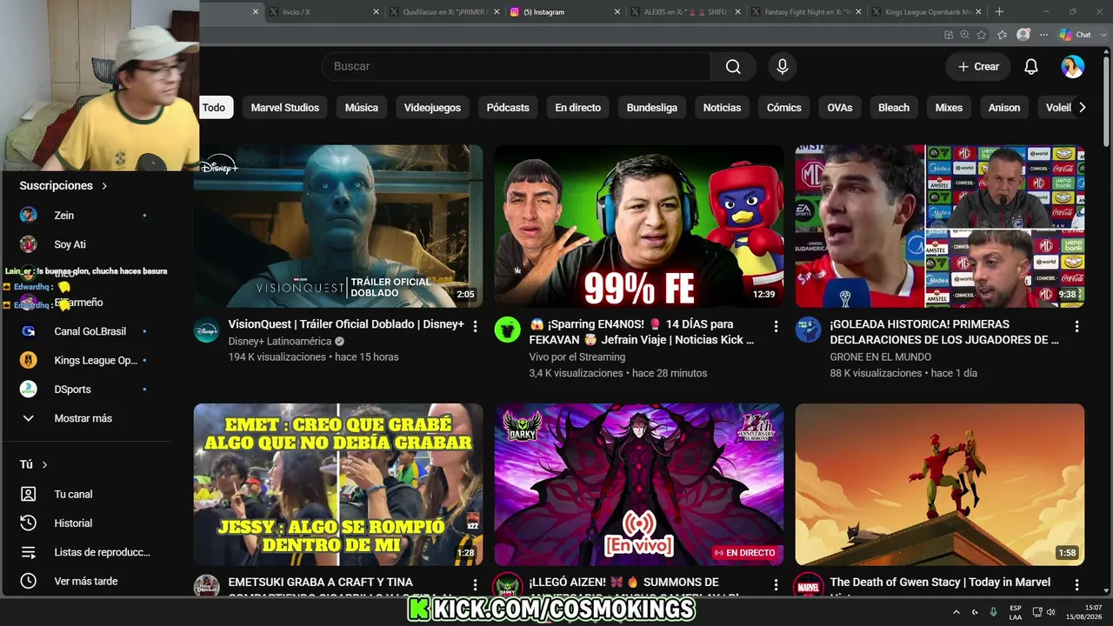Close the Instagram browser tab
The height and width of the screenshot is (626, 1113).
(616, 12)
